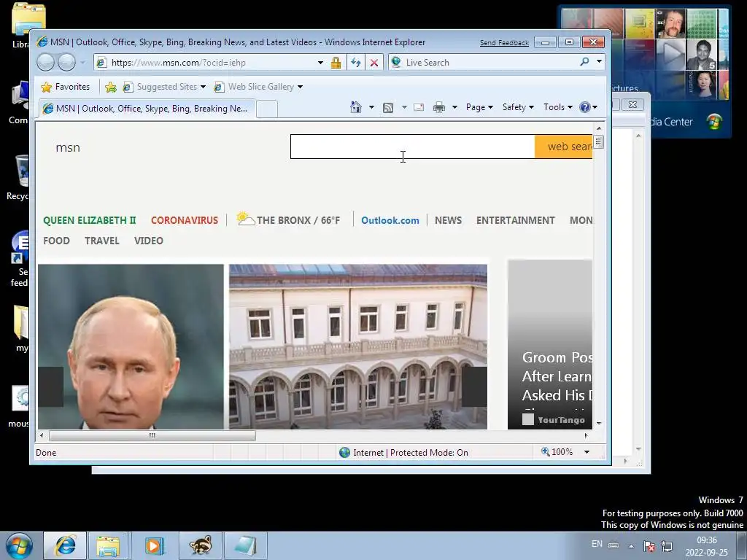747x560 pixels.
Task: Open the VIDEO navigation link
Action: 149,241
